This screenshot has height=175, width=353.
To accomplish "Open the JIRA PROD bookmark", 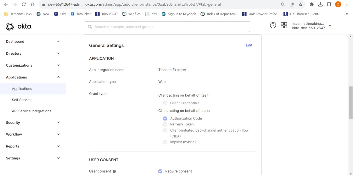I will tap(107, 14).
